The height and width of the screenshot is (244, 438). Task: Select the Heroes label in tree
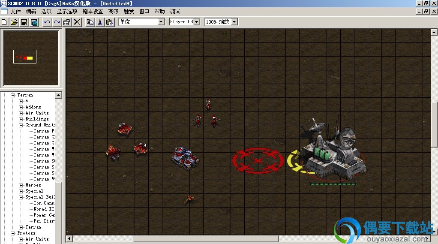coord(33,185)
